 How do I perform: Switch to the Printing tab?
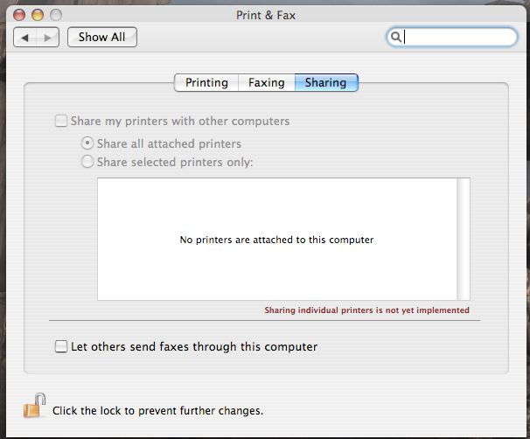coord(206,82)
